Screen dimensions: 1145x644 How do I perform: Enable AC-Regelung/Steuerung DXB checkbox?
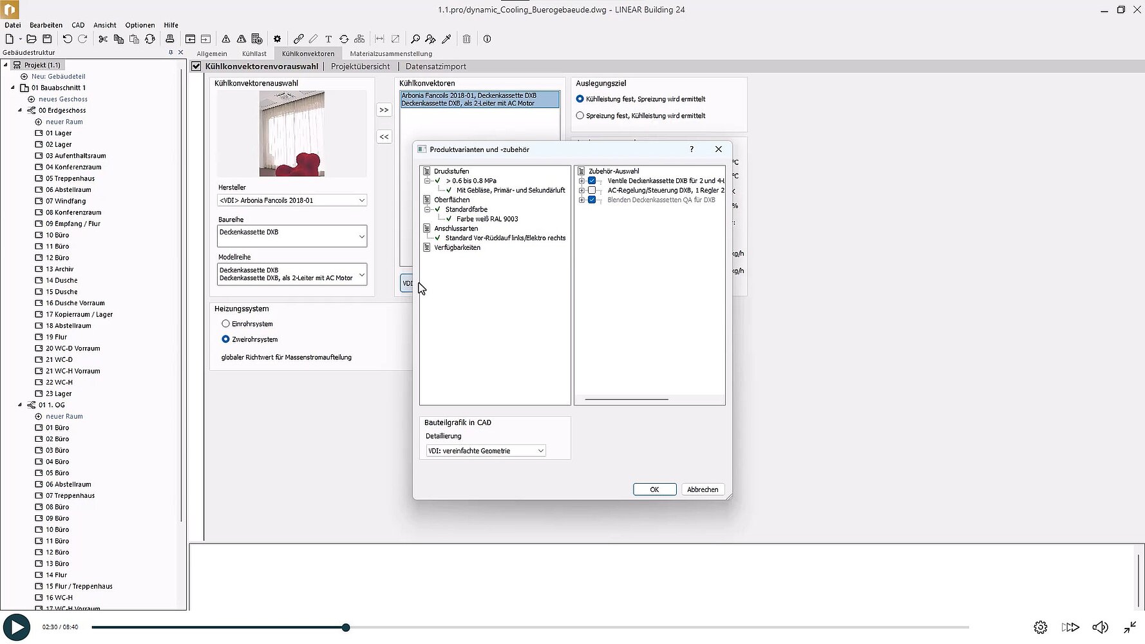(x=592, y=191)
